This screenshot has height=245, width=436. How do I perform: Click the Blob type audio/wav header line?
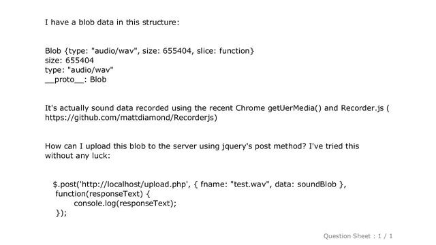[149, 51]
